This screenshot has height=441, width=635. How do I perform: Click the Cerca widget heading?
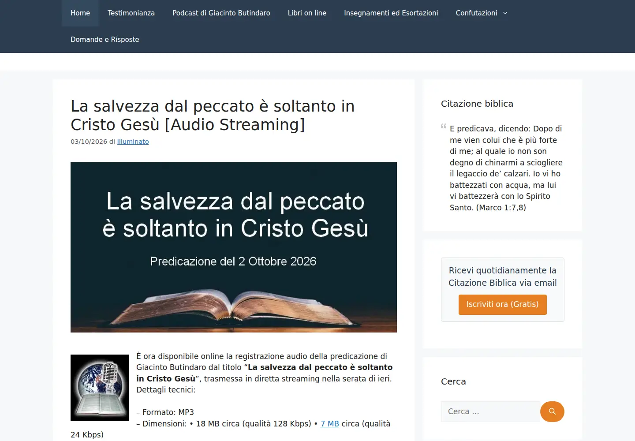(453, 381)
